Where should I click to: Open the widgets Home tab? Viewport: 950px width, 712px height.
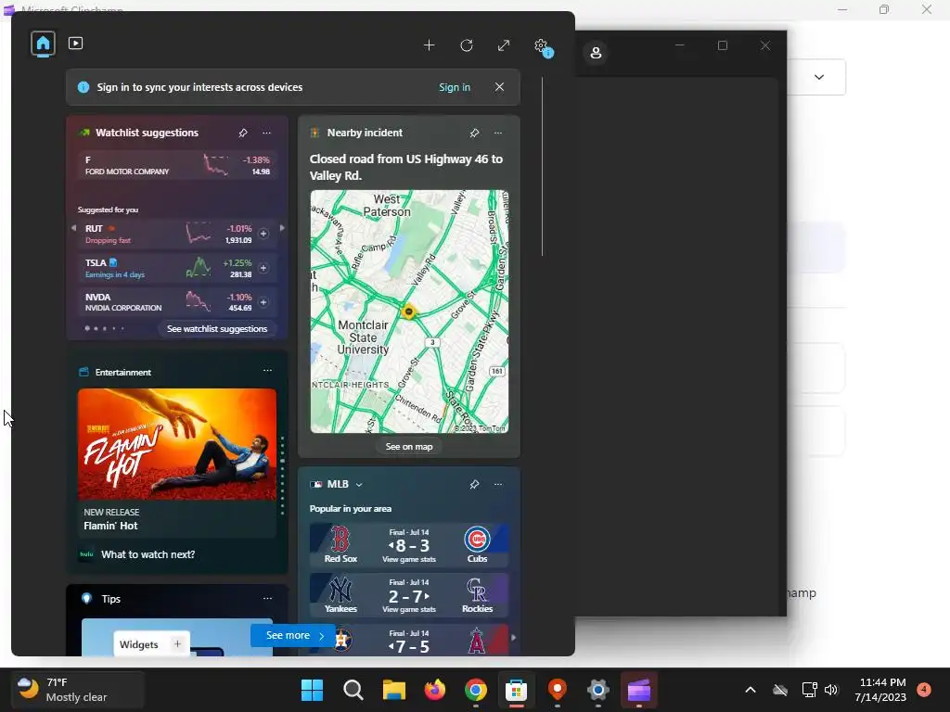pyautogui.click(x=43, y=44)
